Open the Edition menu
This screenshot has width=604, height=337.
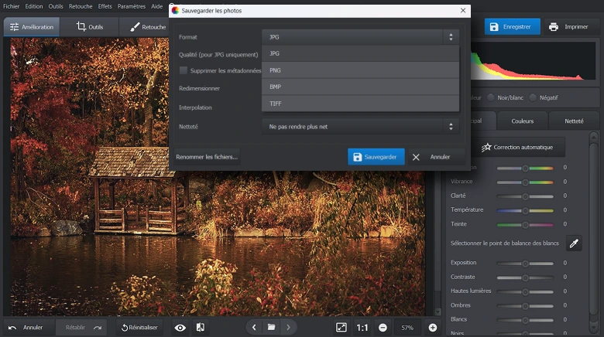coord(34,6)
